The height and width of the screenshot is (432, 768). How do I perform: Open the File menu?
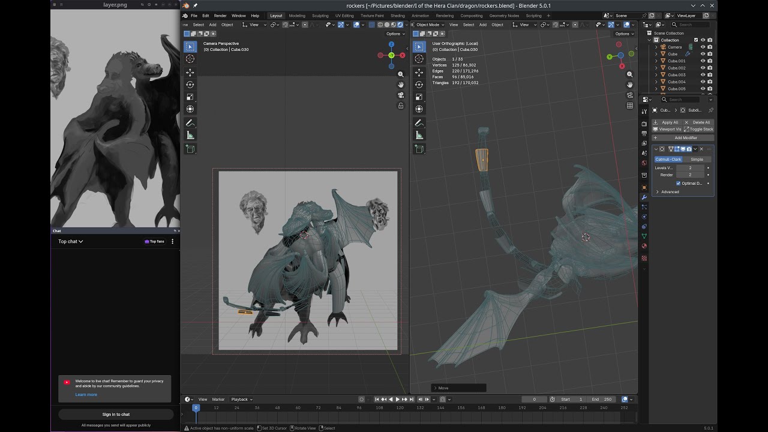pyautogui.click(x=194, y=16)
